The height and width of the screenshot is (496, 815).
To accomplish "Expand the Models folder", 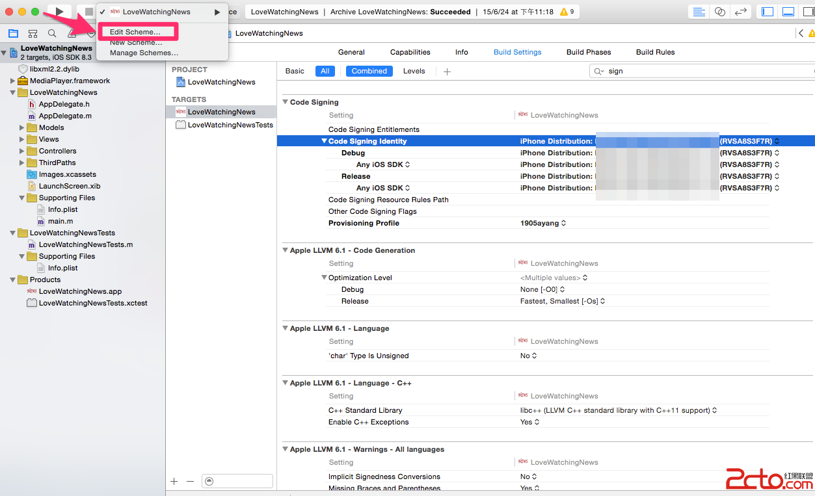I will [23, 127].
